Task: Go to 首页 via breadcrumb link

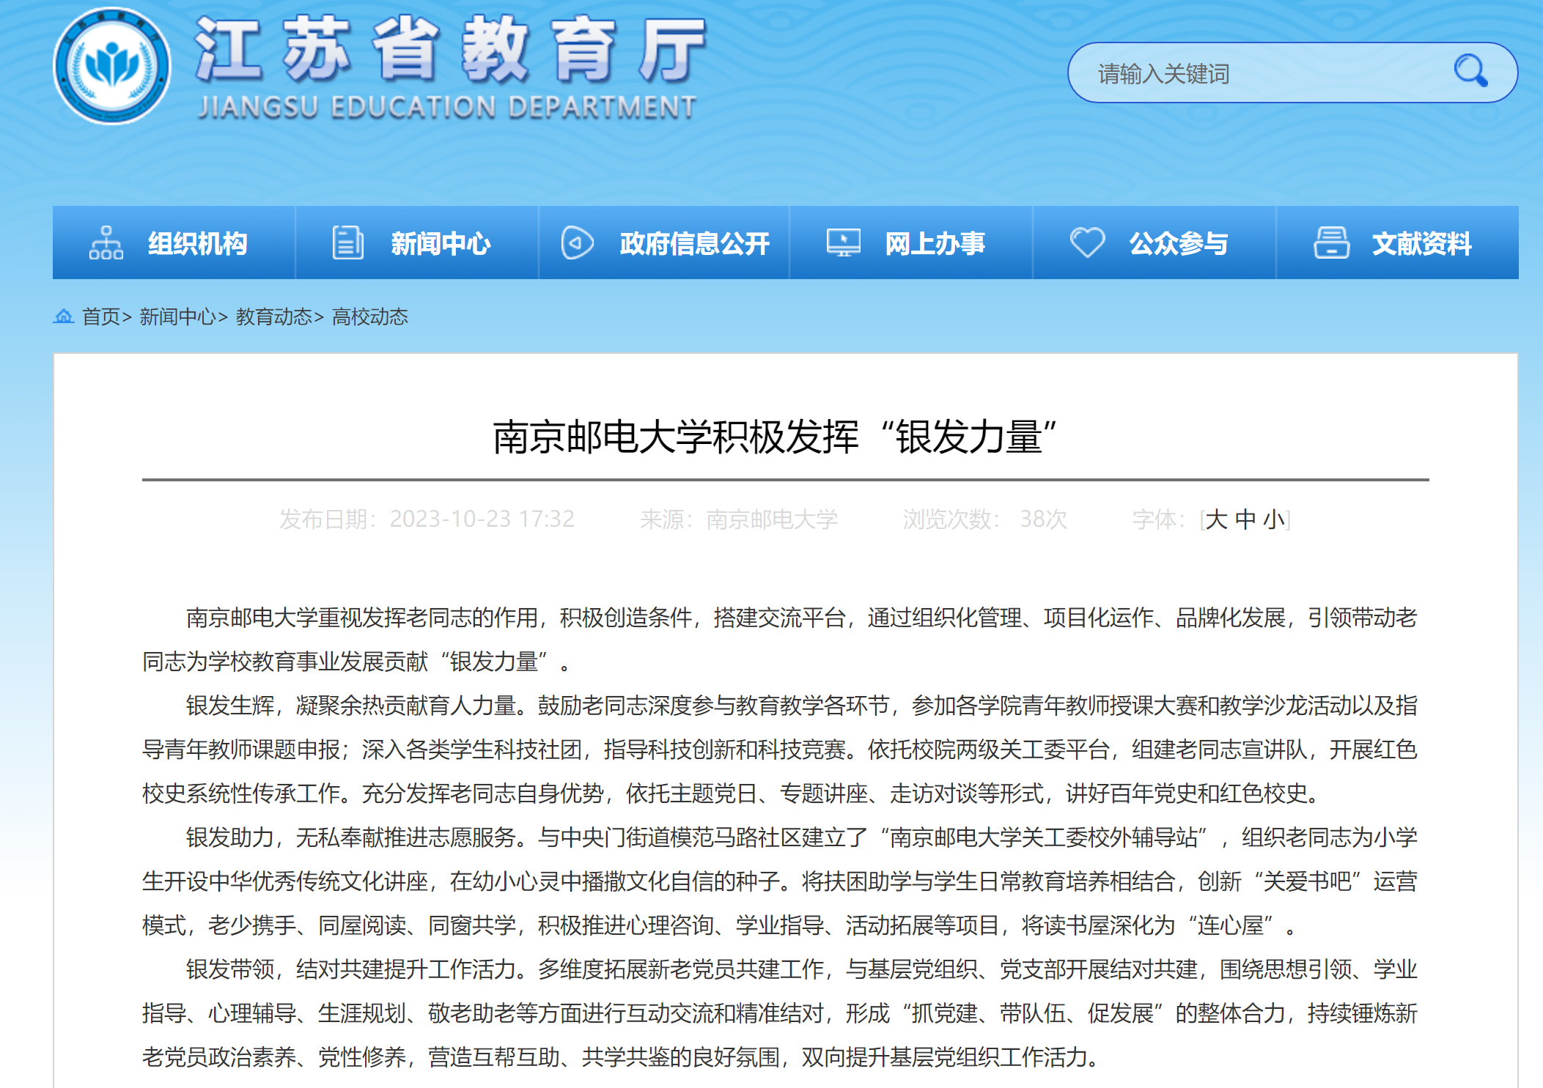Action: 100,317
